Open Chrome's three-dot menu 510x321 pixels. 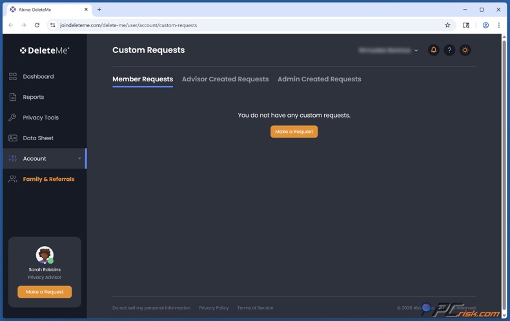click(x=498, y=25)
